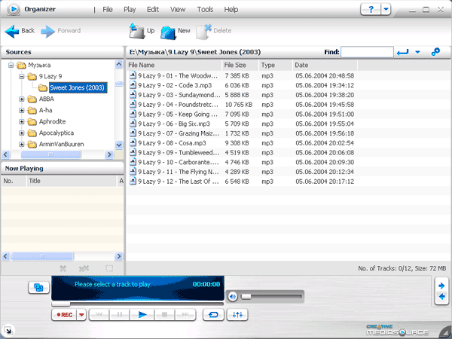452x339 pixels.
Task: Pause playback
Action: (x=119, y=315)
